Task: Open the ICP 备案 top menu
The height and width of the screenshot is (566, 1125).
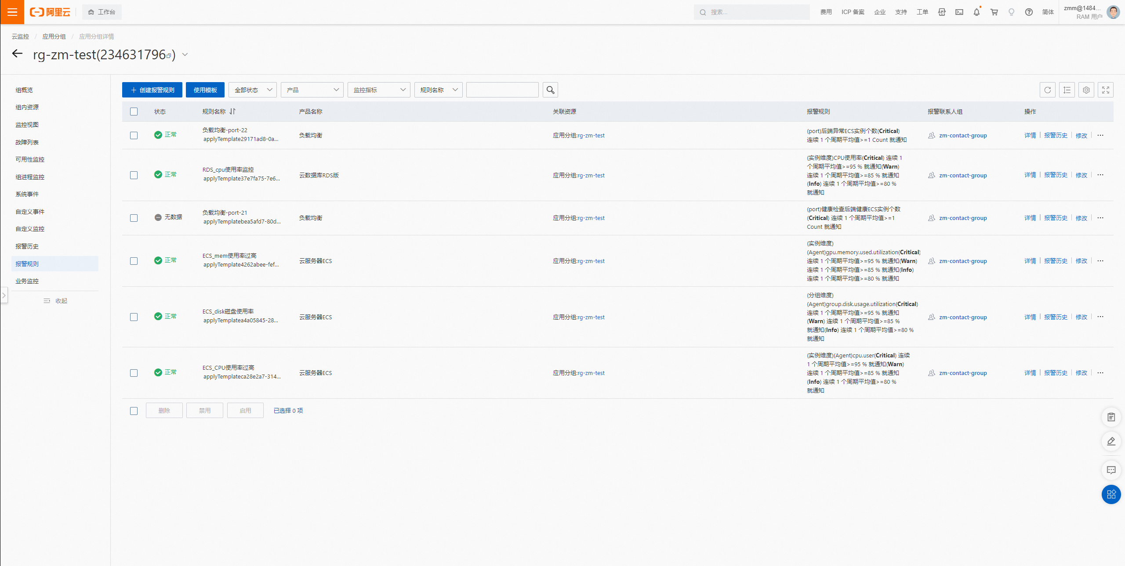Action: 853,12
